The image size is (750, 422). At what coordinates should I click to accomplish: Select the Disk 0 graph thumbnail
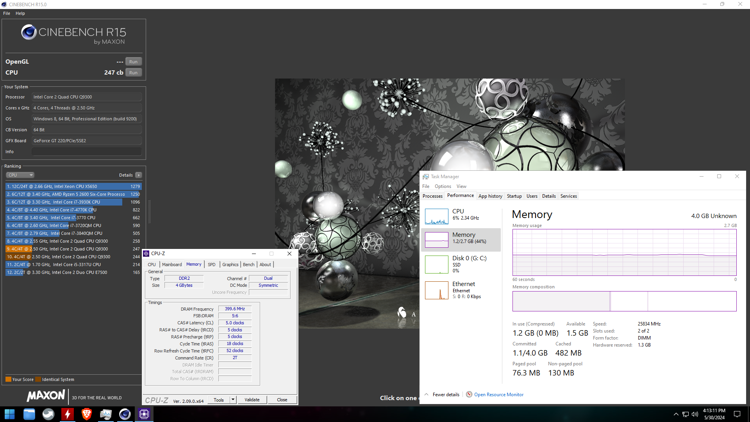[437, 265]
